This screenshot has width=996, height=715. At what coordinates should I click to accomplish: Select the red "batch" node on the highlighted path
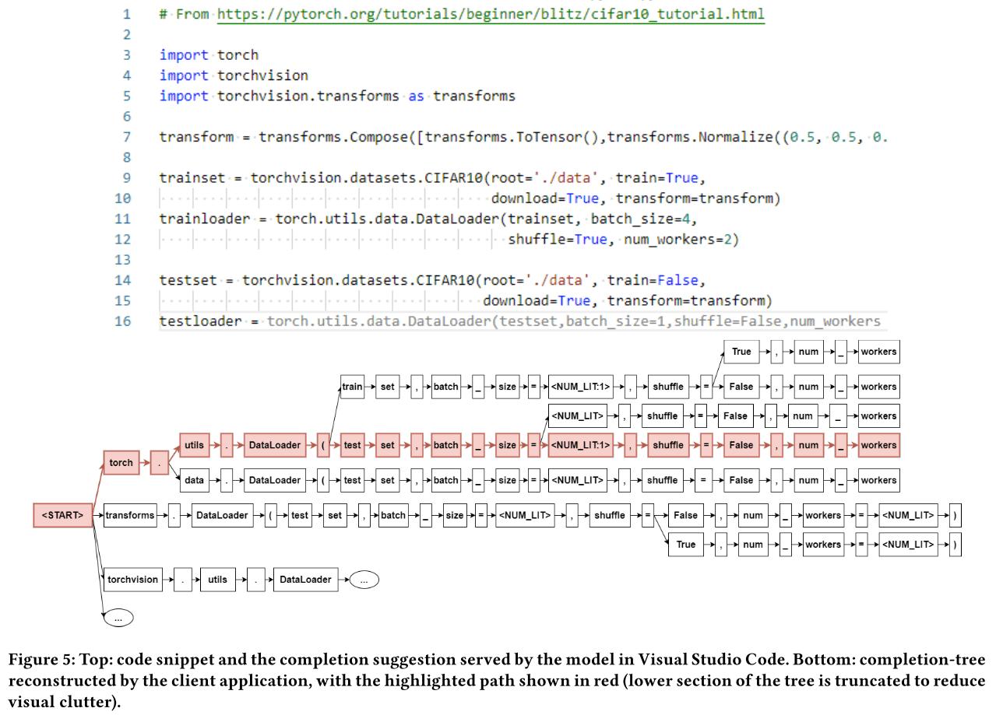tap(445, 445)
